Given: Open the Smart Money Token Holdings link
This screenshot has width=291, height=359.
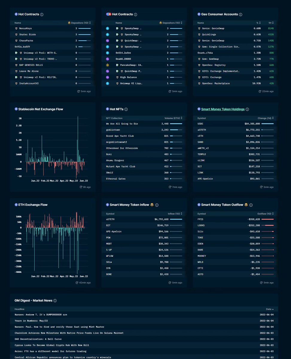Looking at the screenshot, I should point(223,109).
